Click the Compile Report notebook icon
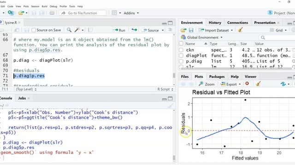Viewport: 295px width, 165px height. click(x=90, y=30)
